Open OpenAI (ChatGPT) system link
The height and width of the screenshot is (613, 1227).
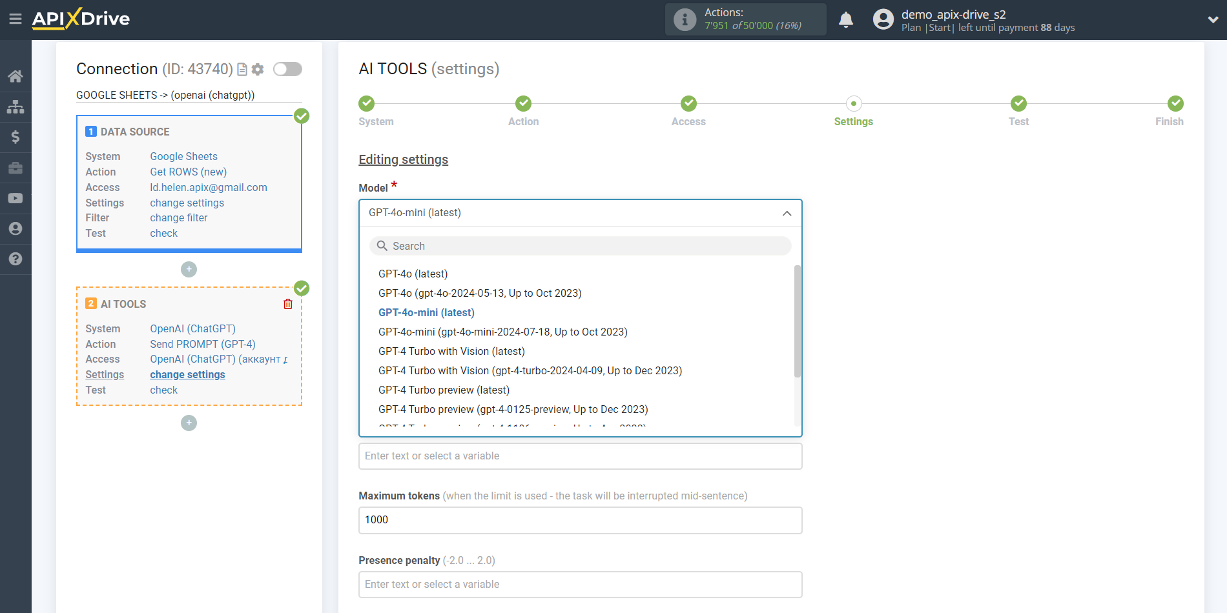point(192,328)
